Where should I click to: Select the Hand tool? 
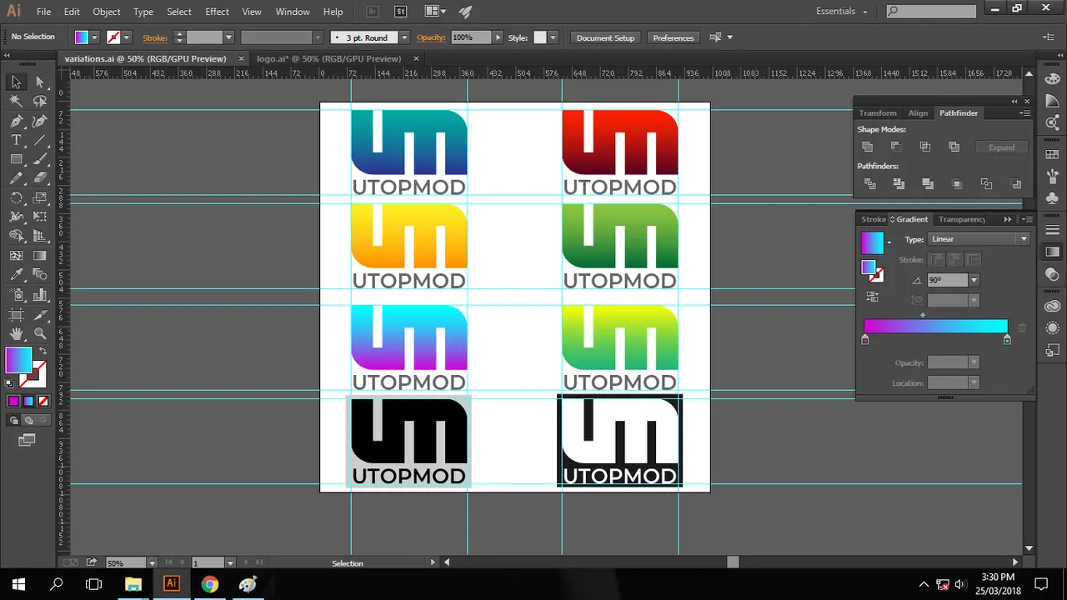16,334
